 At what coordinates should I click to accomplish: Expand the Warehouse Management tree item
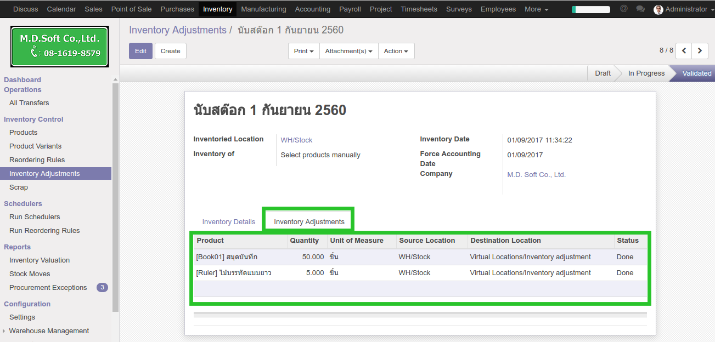tap(5, 331)
